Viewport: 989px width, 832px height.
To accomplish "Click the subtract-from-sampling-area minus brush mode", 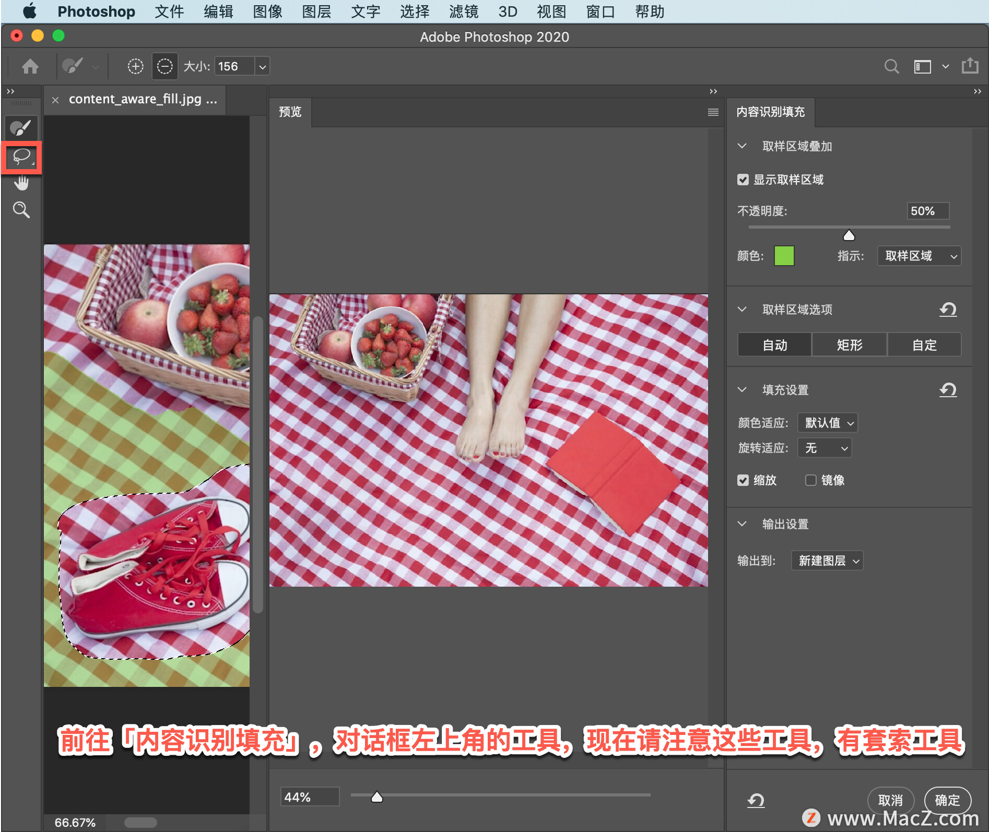I will coord(165,66).
